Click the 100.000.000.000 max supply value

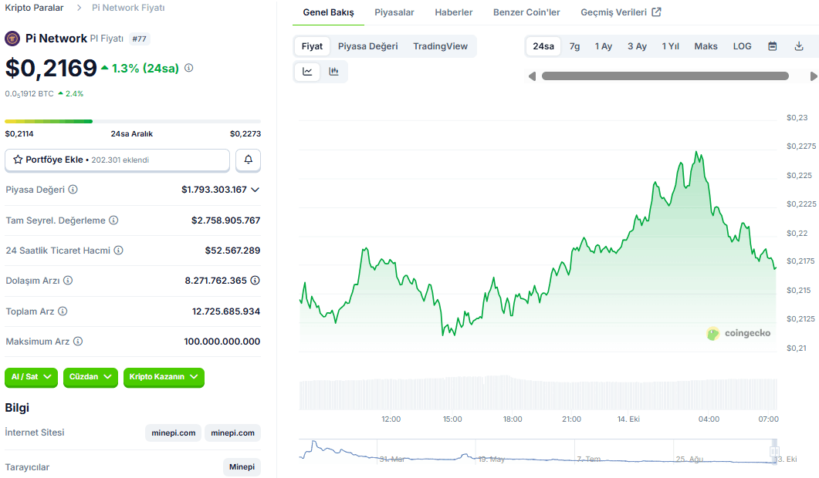pos(222,342)
